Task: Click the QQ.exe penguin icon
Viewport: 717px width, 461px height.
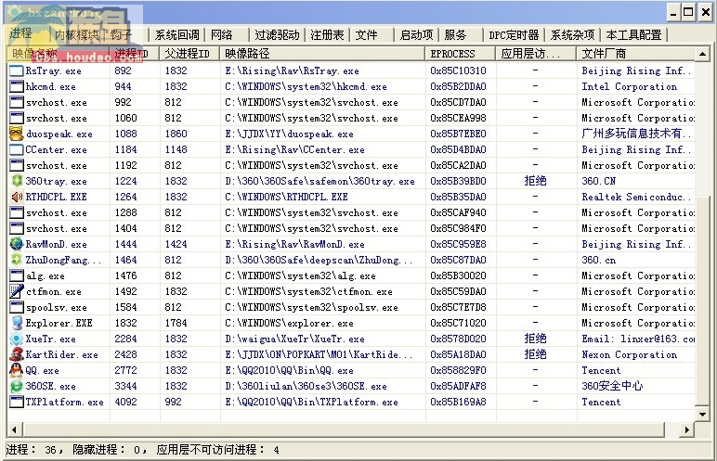Action: (17, 370)
